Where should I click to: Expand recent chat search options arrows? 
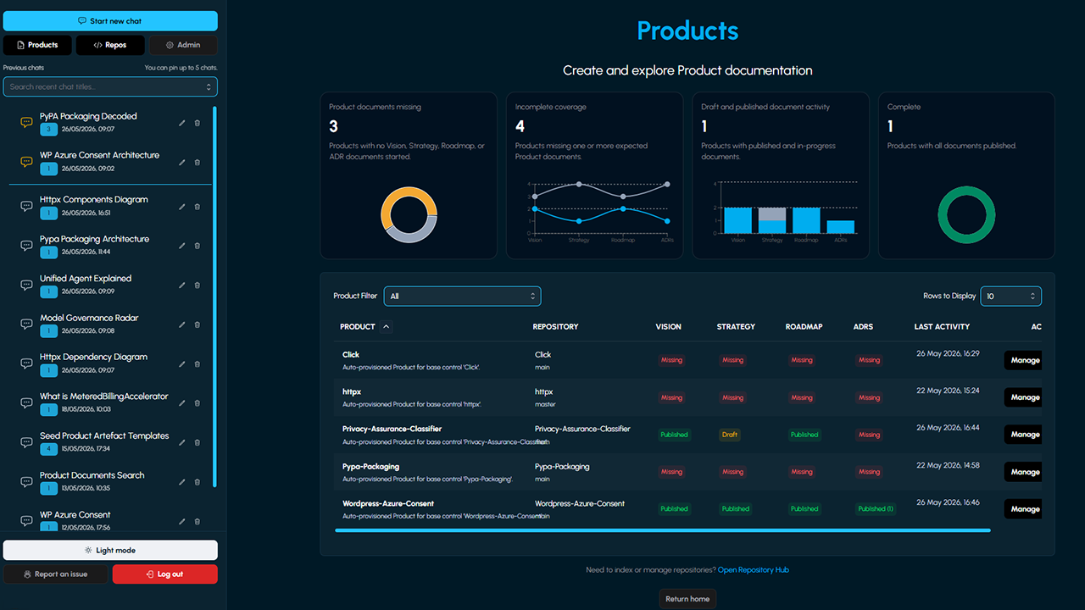(209, 86)
